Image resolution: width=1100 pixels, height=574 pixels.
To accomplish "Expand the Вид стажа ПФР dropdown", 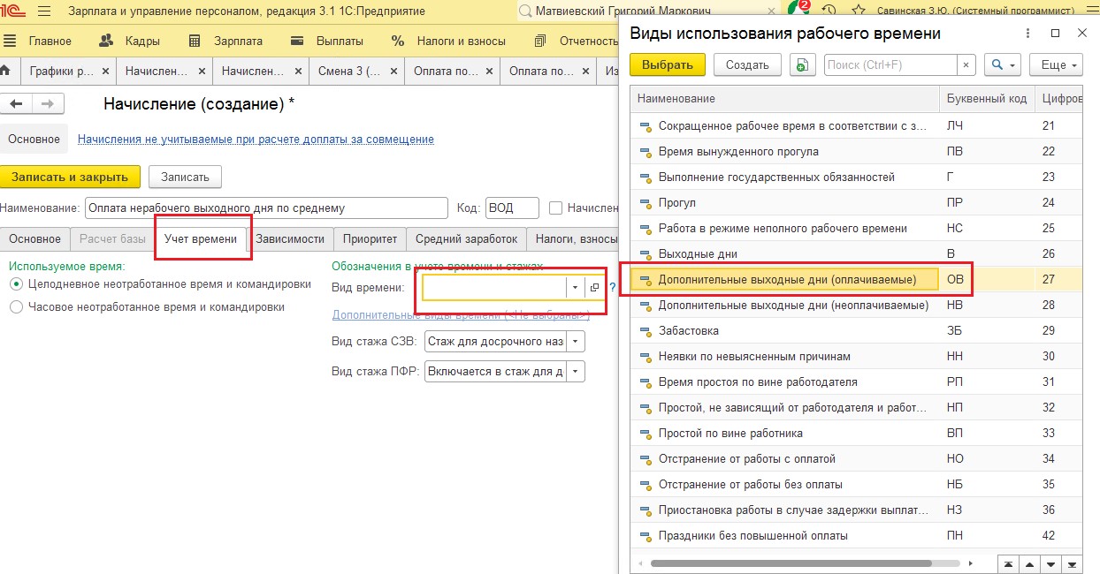I will [x=576, y=372].
